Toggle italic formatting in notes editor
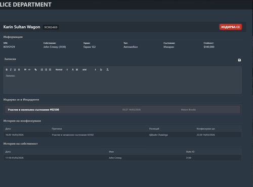The width and height of the screenshot is (253, 187). click(x=11, y=70)
